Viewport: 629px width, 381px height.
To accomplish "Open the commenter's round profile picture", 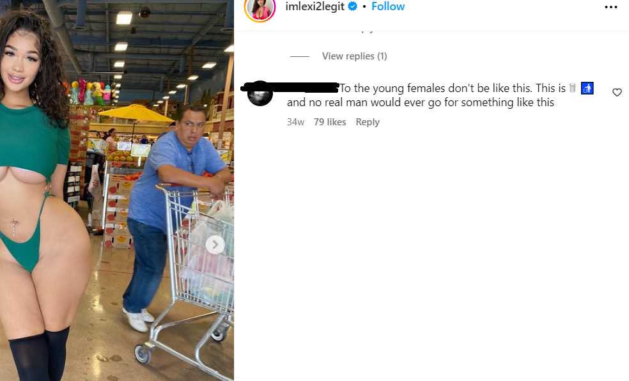I will tap(260, 93).
